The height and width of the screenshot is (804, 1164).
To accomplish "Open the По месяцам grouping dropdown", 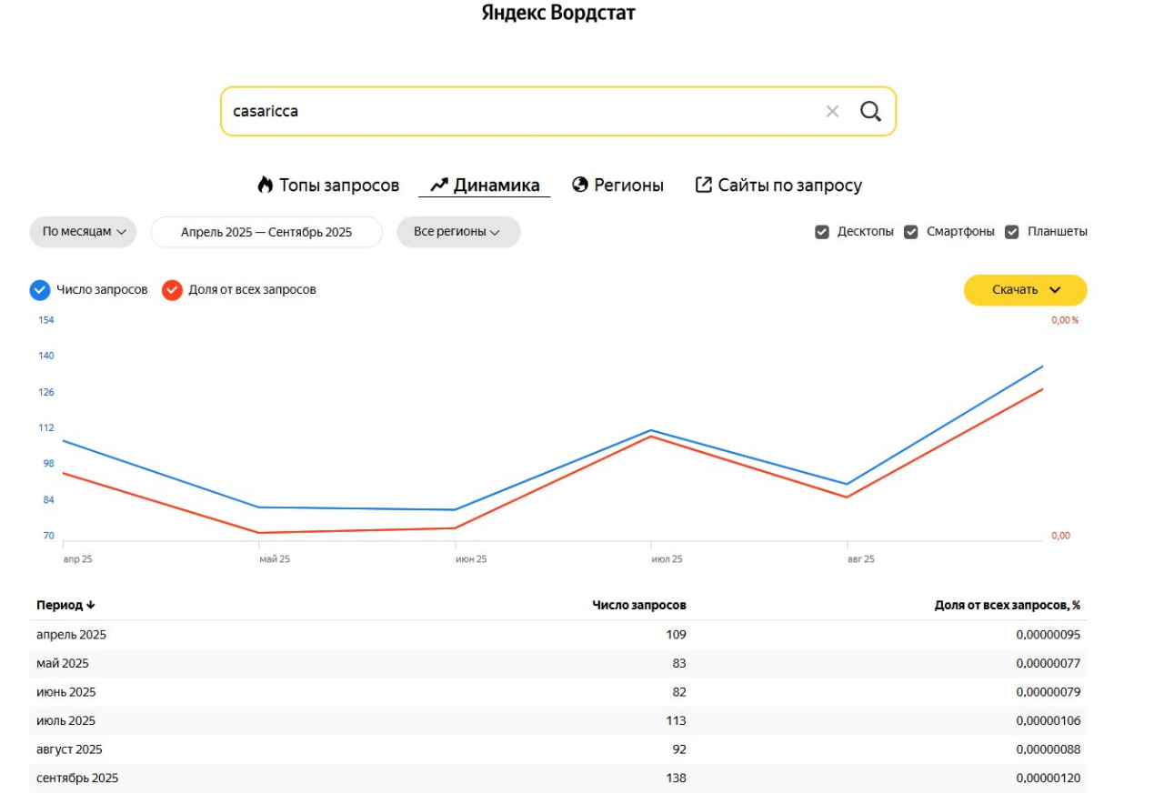I will pyautogui.click(x=83, y=232).
